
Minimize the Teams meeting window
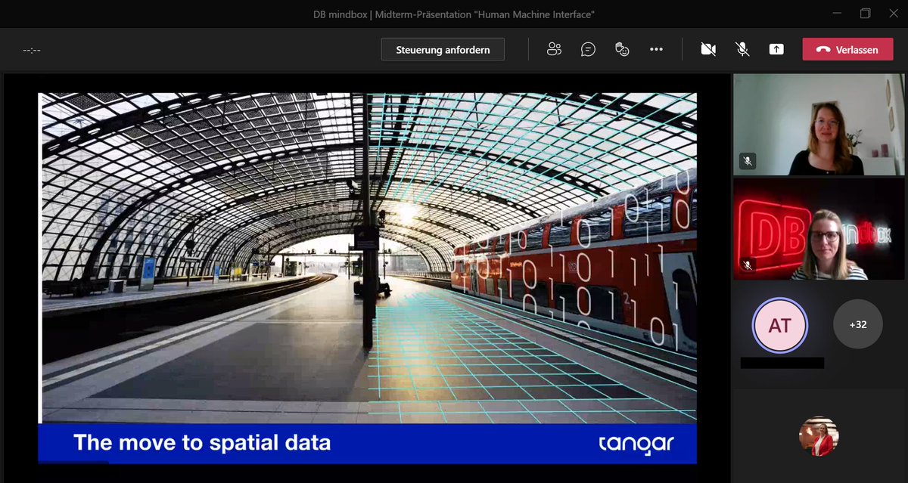pos(838,14)
